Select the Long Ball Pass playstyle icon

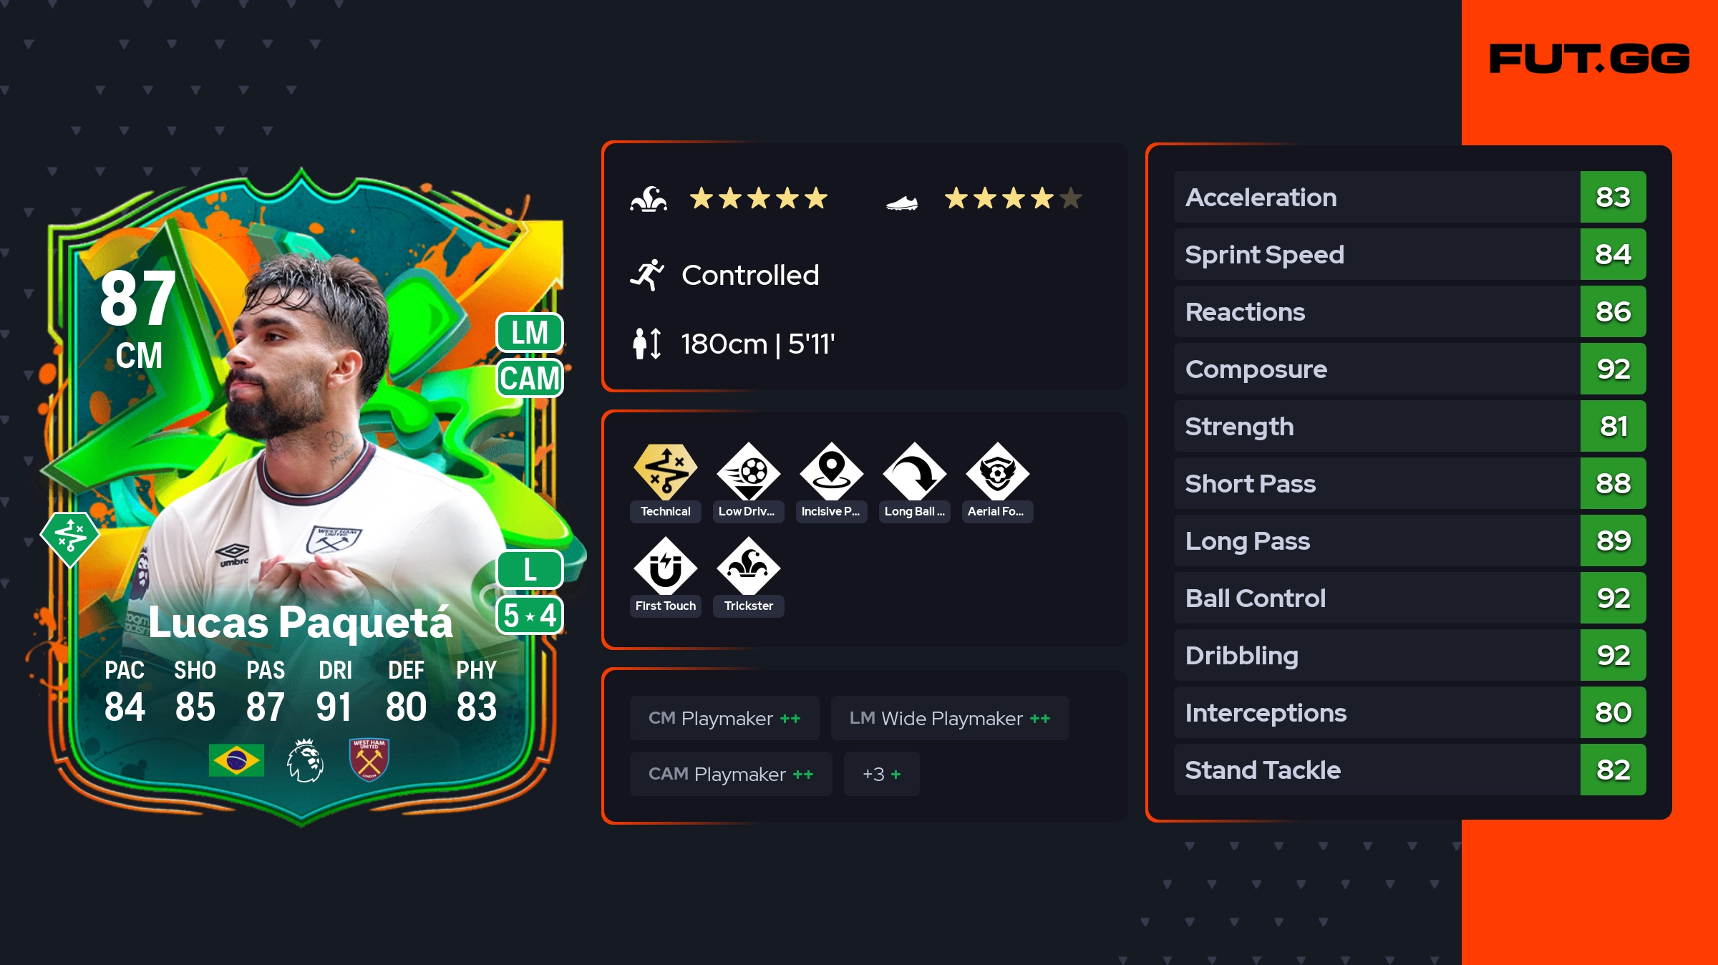[915, 471]
